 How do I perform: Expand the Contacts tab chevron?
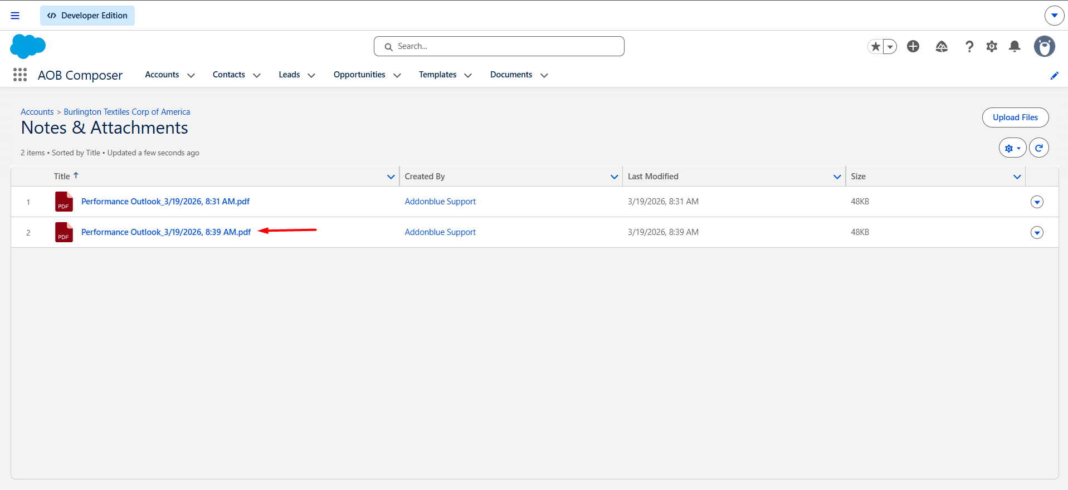pyautogui.click(x=257, y=75)
